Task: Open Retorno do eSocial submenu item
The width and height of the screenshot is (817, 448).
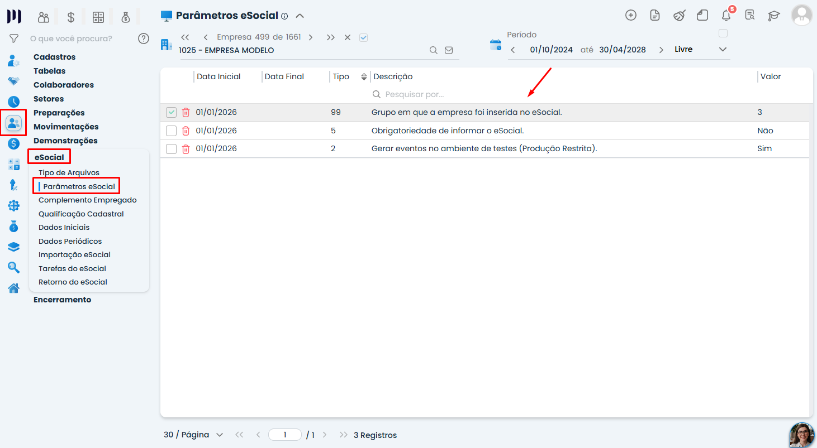Action: [x=73, y=282]
